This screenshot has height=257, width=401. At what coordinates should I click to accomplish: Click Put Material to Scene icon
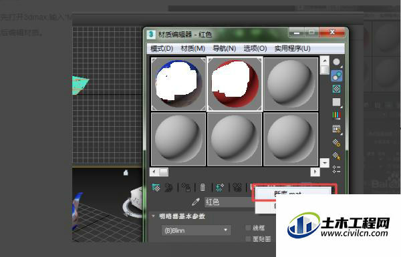(x=169, y=188)
